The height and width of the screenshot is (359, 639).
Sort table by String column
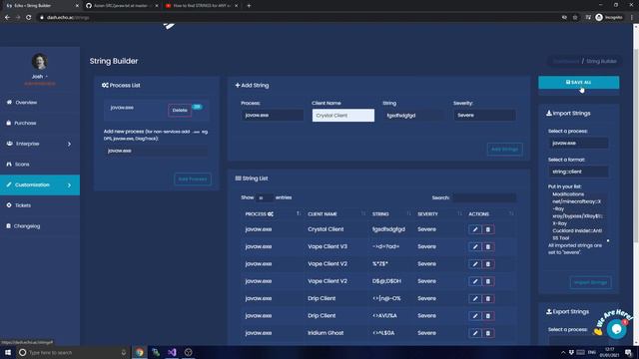pos(390,214)
